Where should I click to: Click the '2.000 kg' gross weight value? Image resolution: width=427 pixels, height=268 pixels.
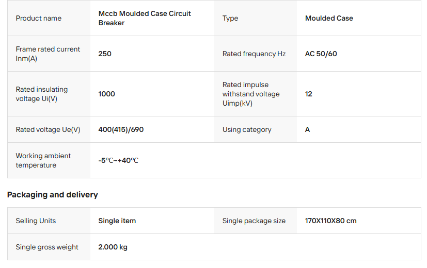(x=113, y=247)
